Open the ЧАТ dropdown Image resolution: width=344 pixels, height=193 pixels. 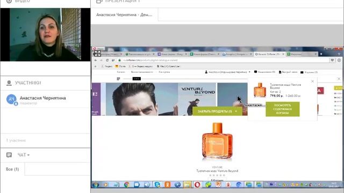point(24,155)
